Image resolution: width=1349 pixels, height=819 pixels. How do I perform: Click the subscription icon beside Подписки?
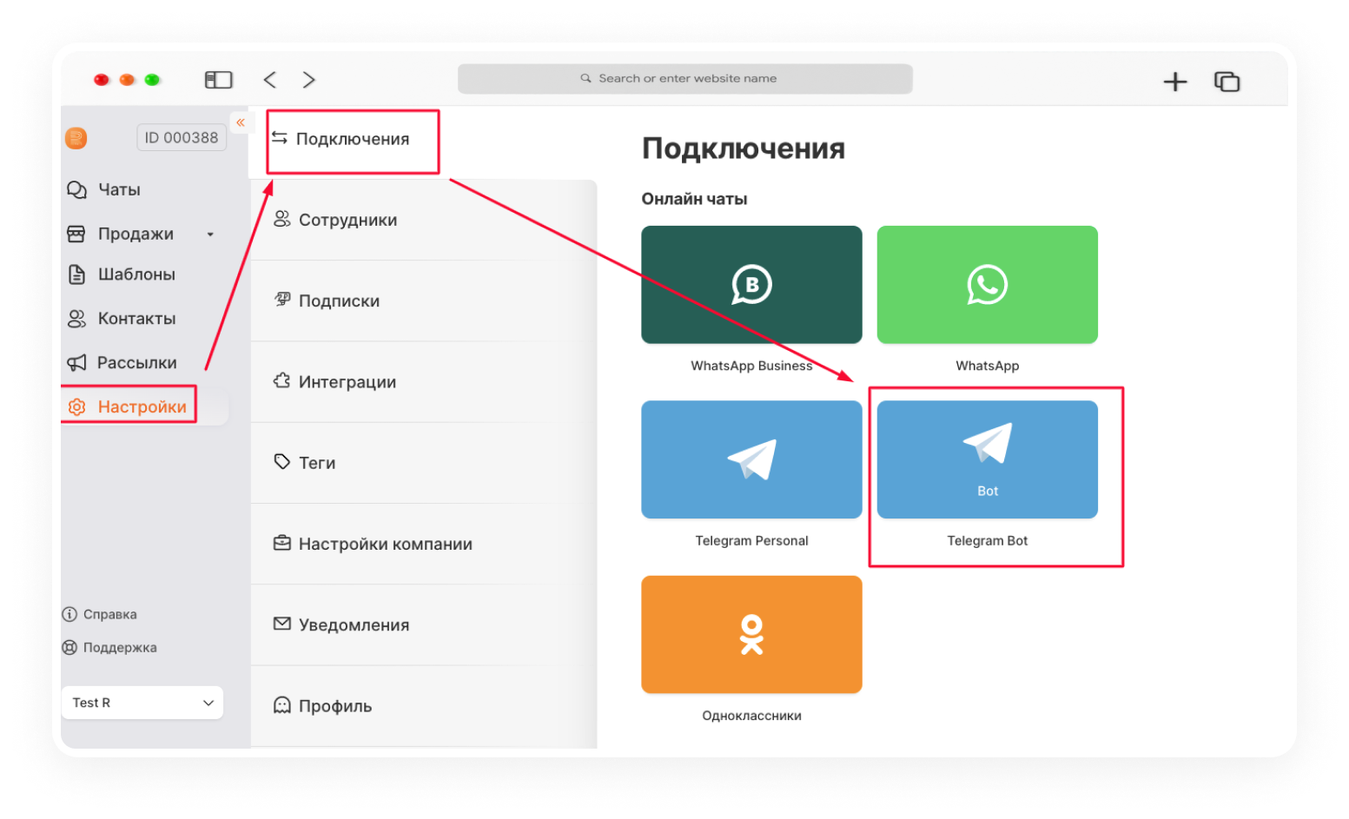282,300
